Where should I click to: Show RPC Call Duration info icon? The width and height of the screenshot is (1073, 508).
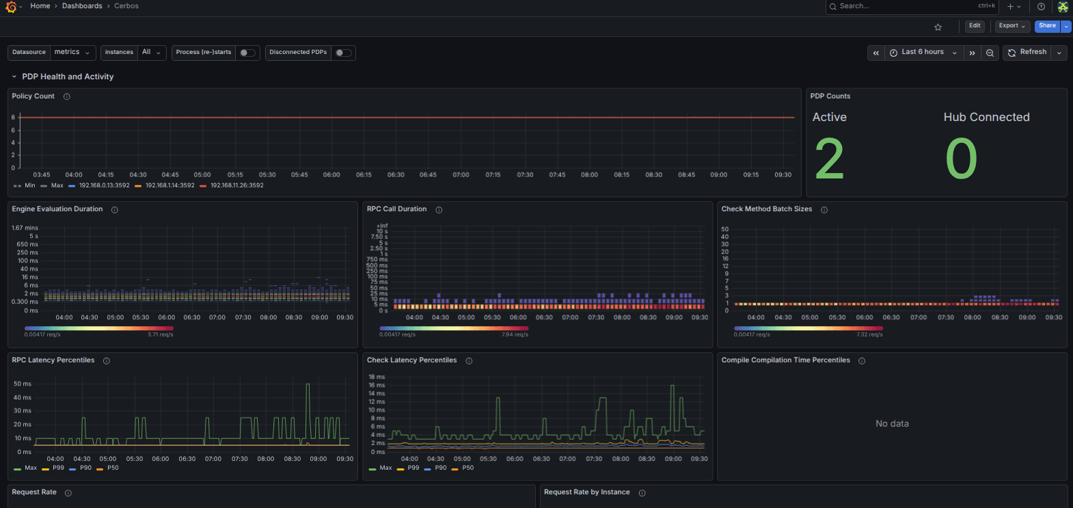coord(439,210)
